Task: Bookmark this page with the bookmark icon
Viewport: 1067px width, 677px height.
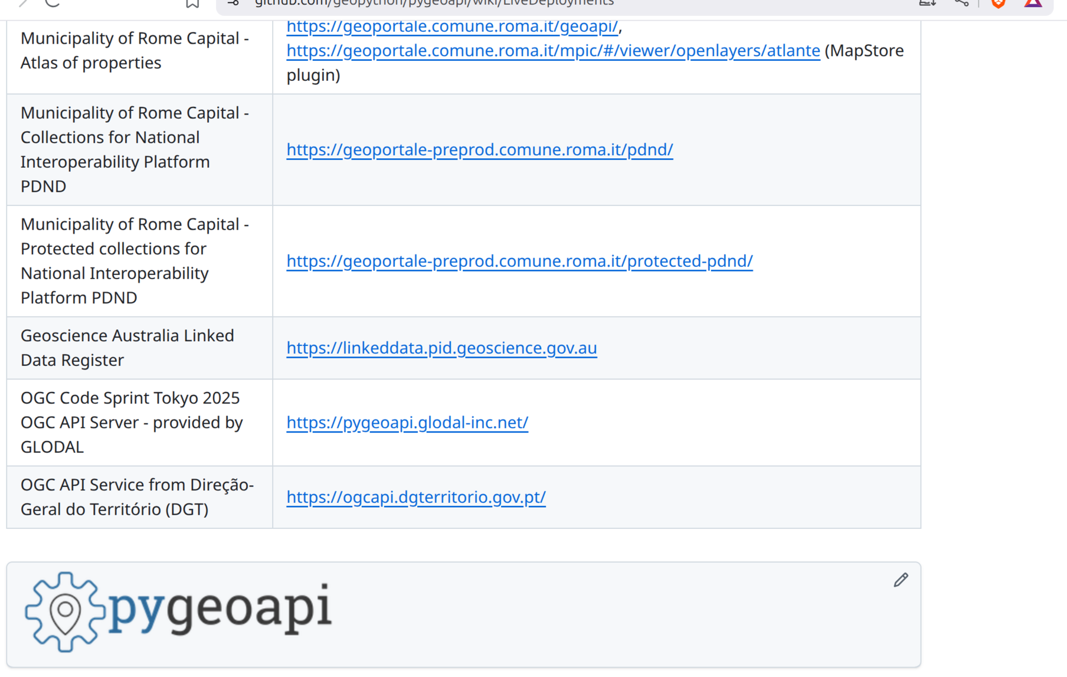Action: click(x=192, y=3)
